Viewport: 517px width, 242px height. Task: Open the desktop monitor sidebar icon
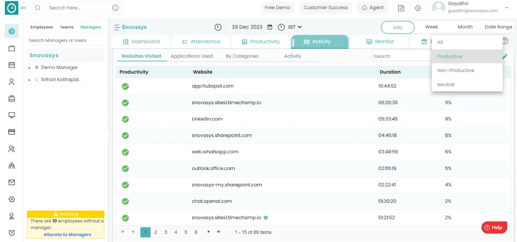[11, 115]
